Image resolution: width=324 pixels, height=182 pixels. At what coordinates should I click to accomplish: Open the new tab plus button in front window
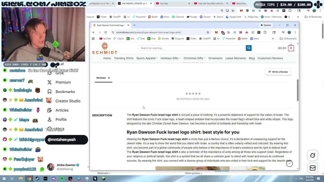[134, 25]
